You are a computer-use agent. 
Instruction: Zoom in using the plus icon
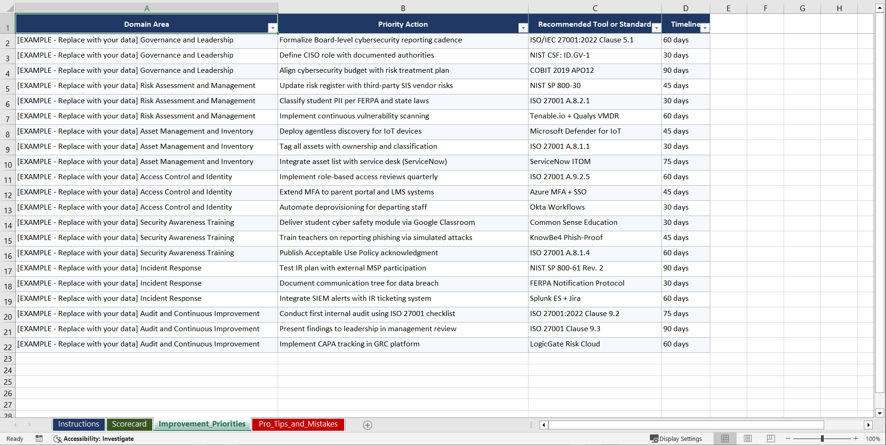click(856, 439)
